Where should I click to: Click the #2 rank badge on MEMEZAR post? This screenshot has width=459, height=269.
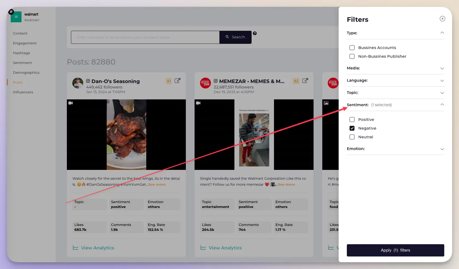pyautogui.click(x=296, y=81)
